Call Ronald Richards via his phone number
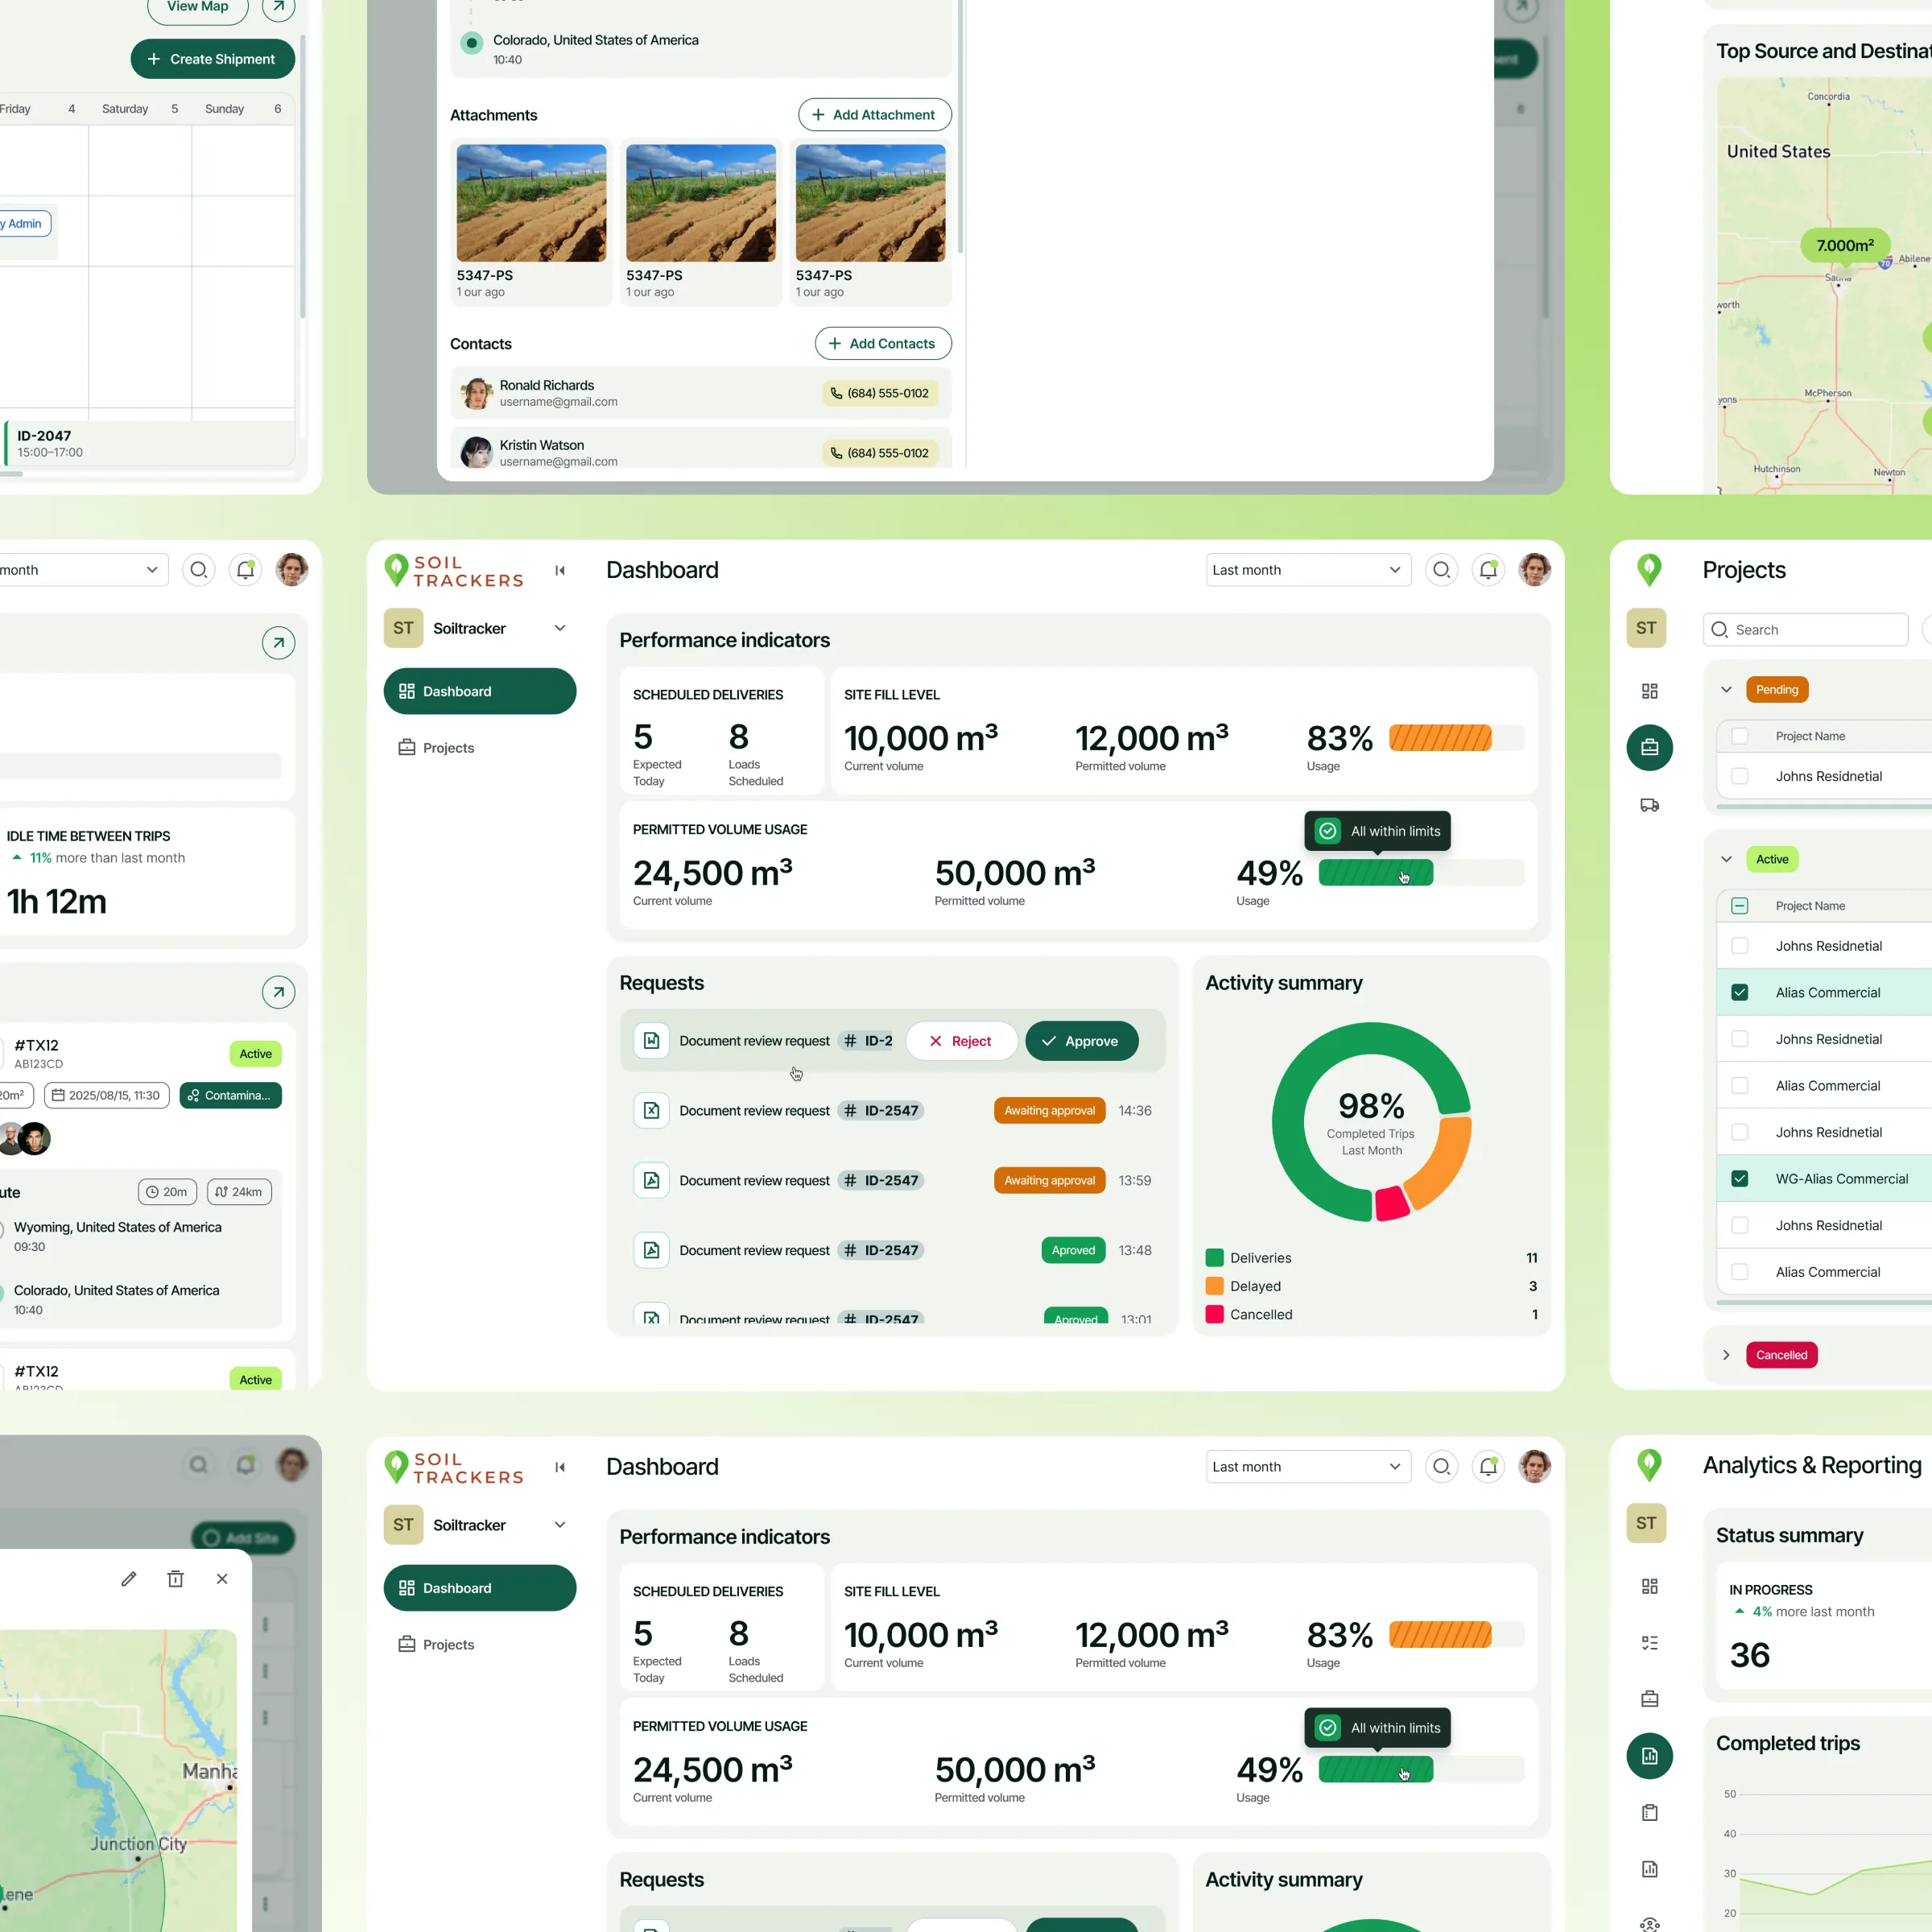This screenshot has width=1932, height=1932. 880,393
